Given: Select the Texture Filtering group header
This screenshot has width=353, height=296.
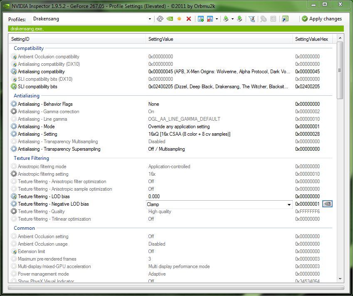Looking at the screenshot, I should point(31,158).
